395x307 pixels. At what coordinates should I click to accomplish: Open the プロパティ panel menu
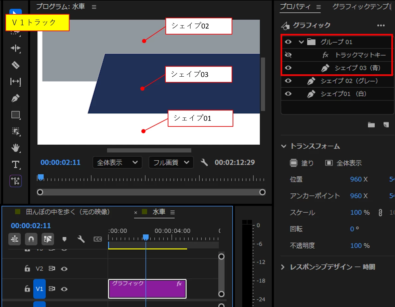pyautogui.click(x=319, y=7)
